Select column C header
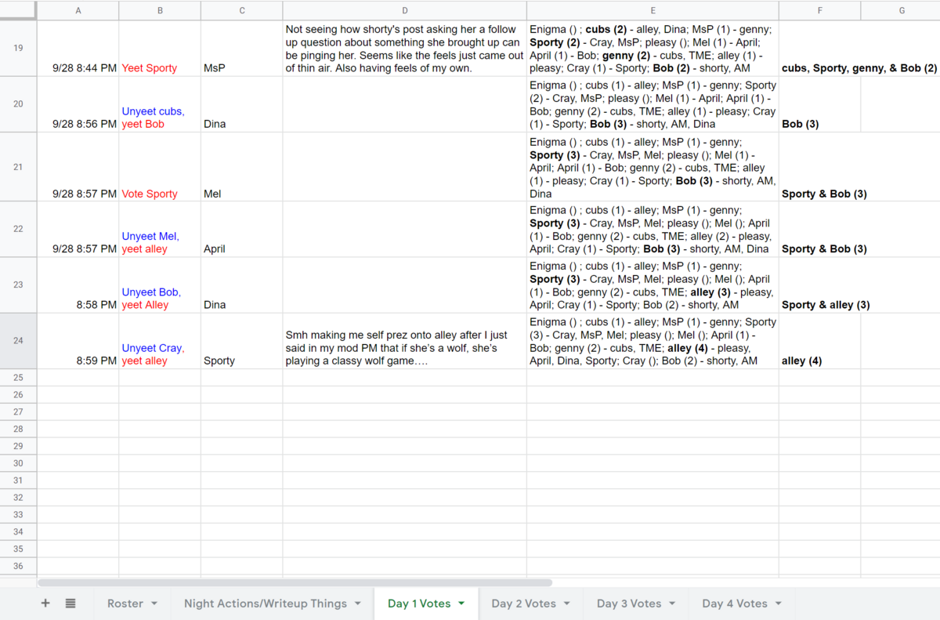 click(242, 10)
